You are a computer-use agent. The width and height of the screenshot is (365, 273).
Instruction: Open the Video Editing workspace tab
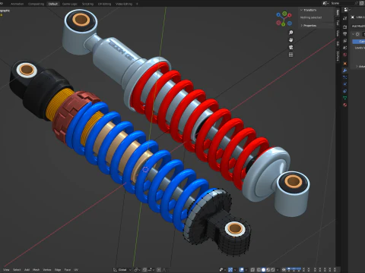[x=124, y=4]
